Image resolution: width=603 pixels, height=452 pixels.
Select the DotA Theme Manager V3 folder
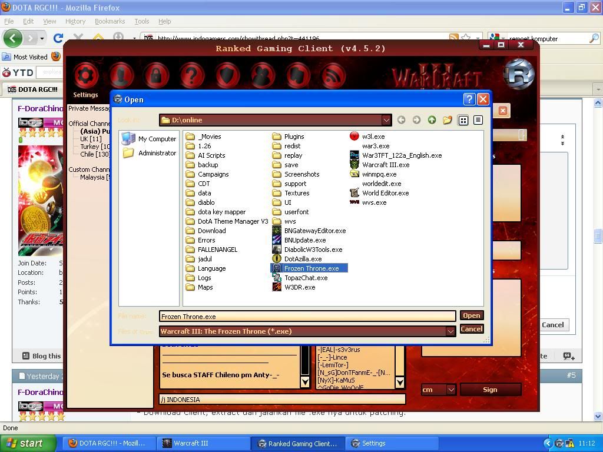(227, 221)
